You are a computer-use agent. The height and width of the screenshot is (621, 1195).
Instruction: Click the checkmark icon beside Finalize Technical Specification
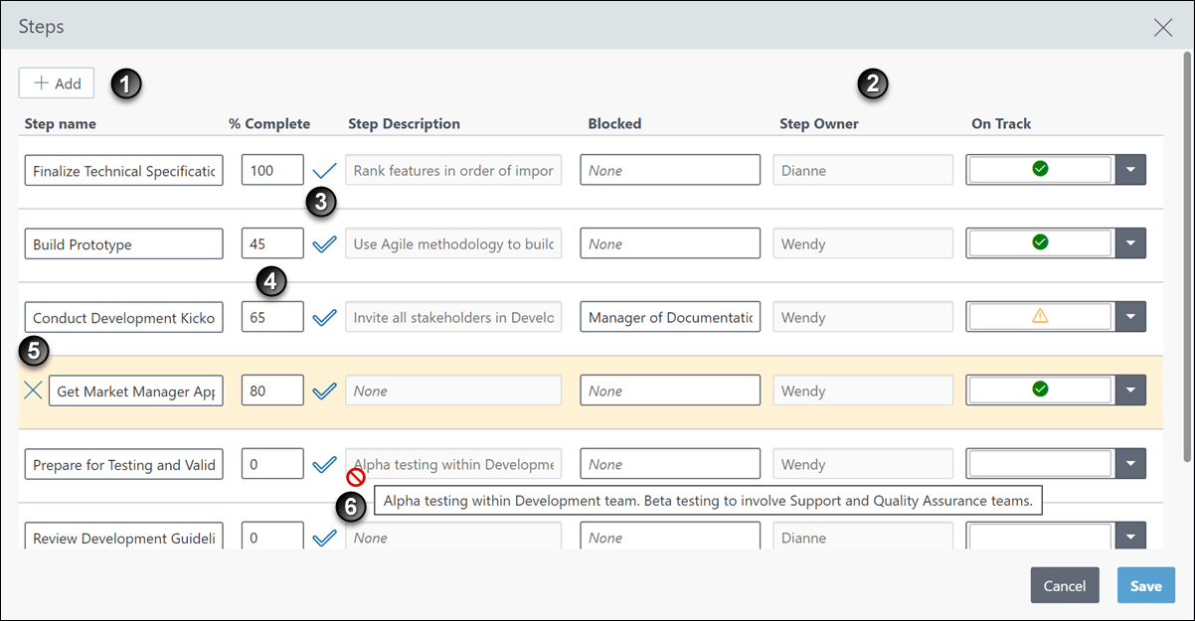[x=324, y=170]
